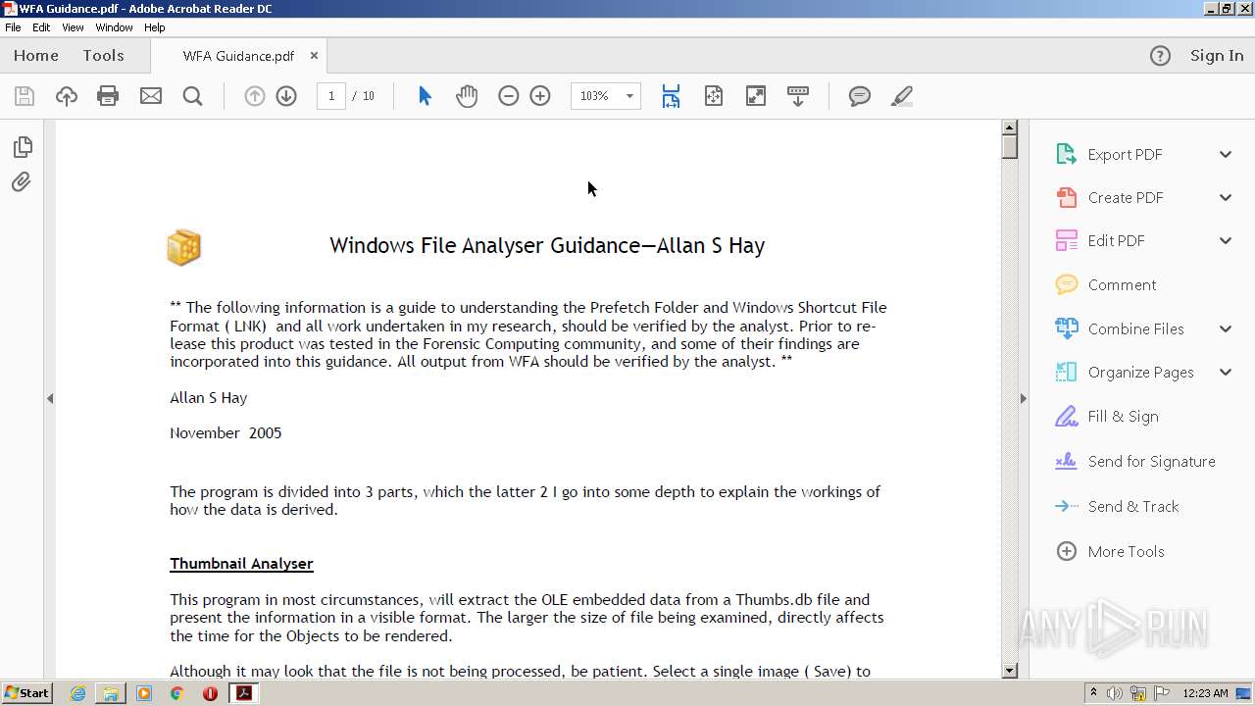
Task: Open the Comment tool
Action: tap(1122, 285)
